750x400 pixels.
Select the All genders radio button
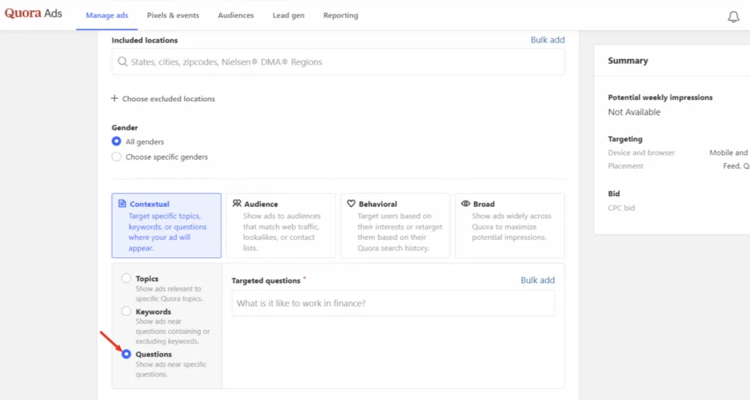click(x=116, y=142)
